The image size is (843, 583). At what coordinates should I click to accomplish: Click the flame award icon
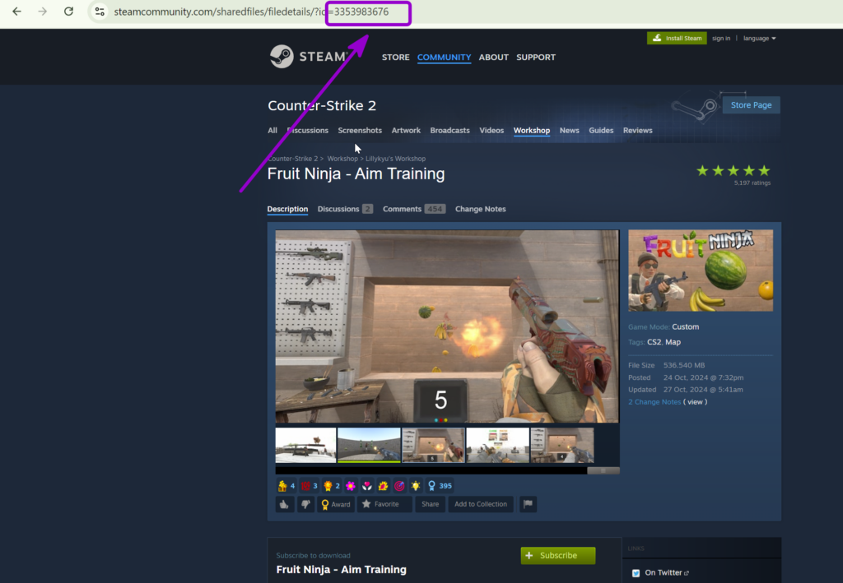click(383, 486)
